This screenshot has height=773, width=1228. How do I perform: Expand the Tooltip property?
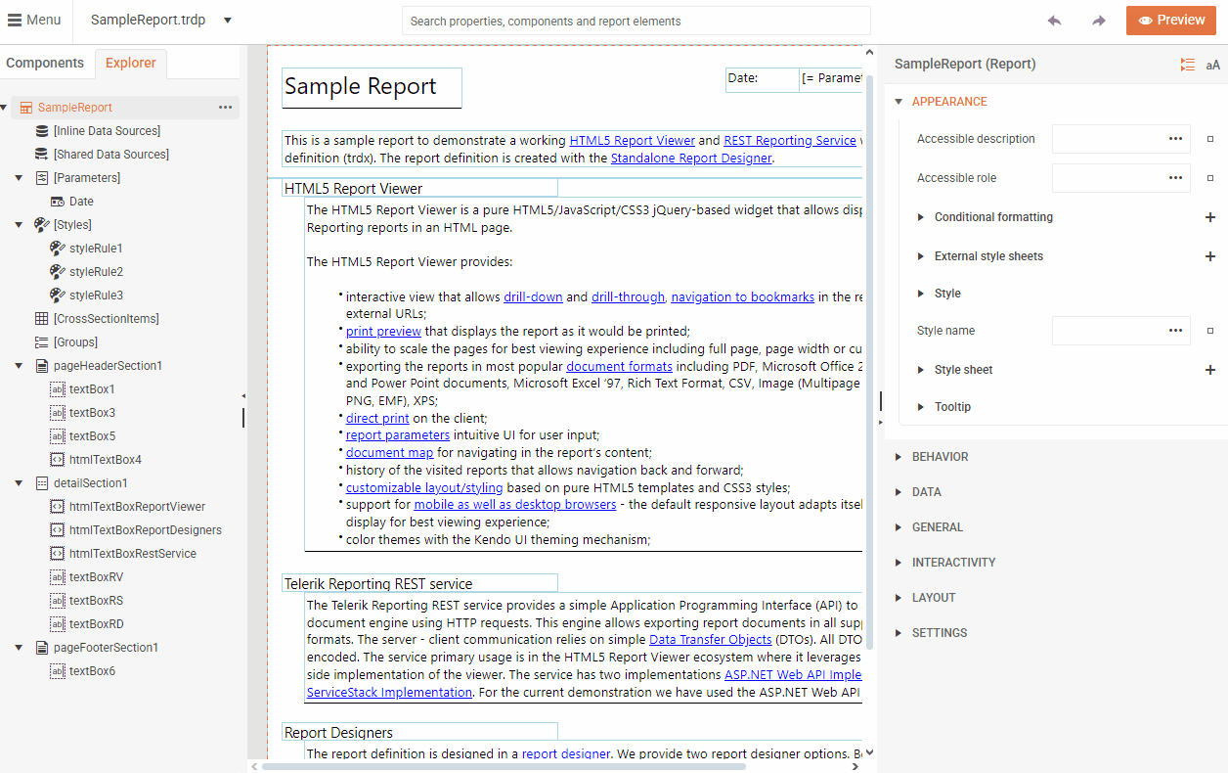tap(921, 407)
